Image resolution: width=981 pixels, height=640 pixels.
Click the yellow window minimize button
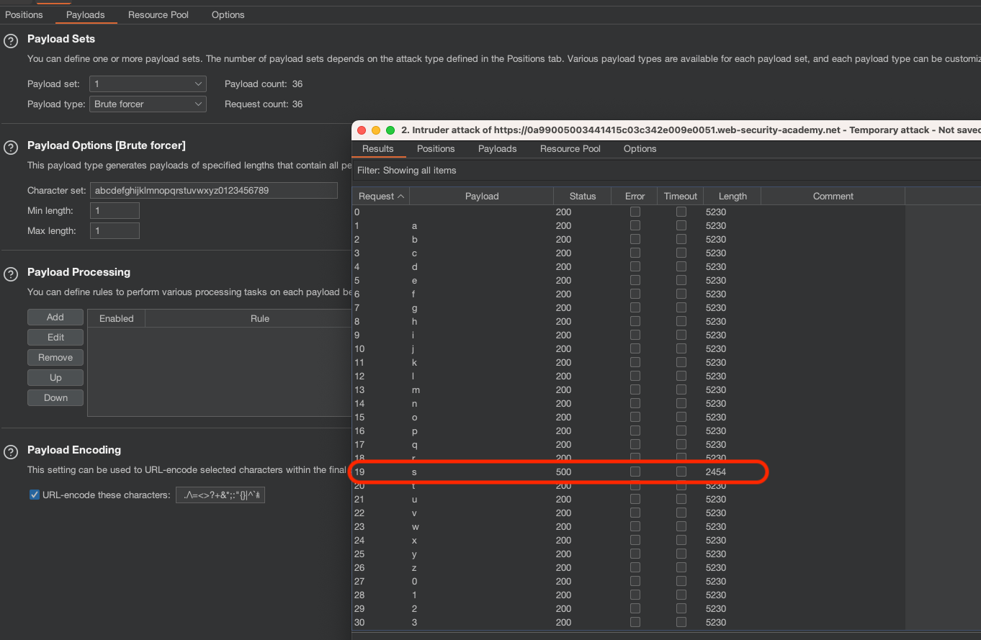click(x=376, y=130)
